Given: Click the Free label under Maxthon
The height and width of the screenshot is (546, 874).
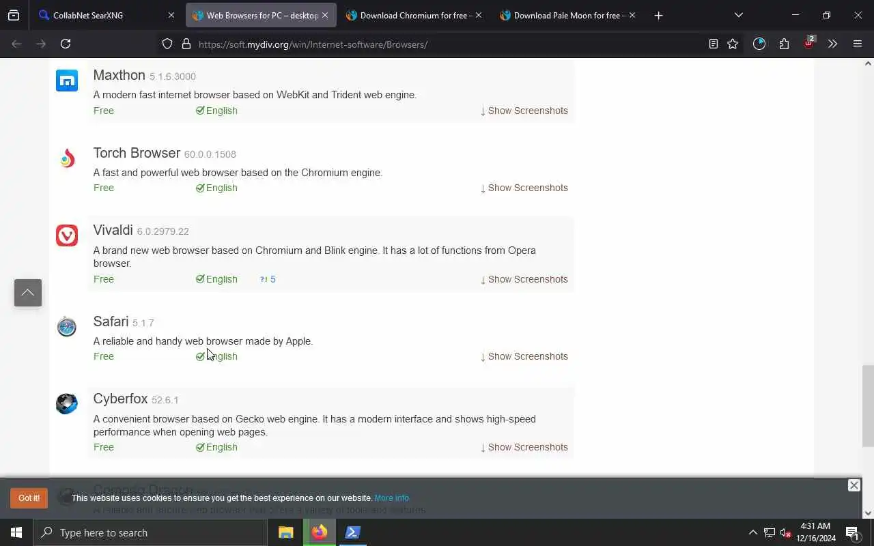Looking at the screenshot, I should pos(104,111).
